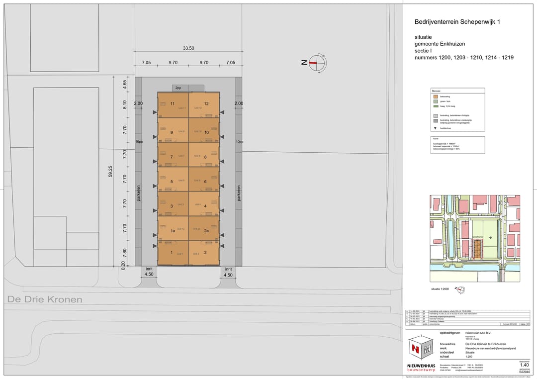Click the Bedrijventerrein Schepenwijk 1 title
Viewport: 537px width, 379px height.
tap(457, 22)
